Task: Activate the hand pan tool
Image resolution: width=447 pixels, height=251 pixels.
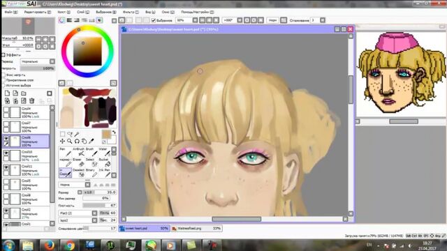Action: pyautogui.click(x=84, y=141)
